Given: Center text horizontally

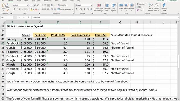Looking at the screenshot, I should [x=45, y=9].
